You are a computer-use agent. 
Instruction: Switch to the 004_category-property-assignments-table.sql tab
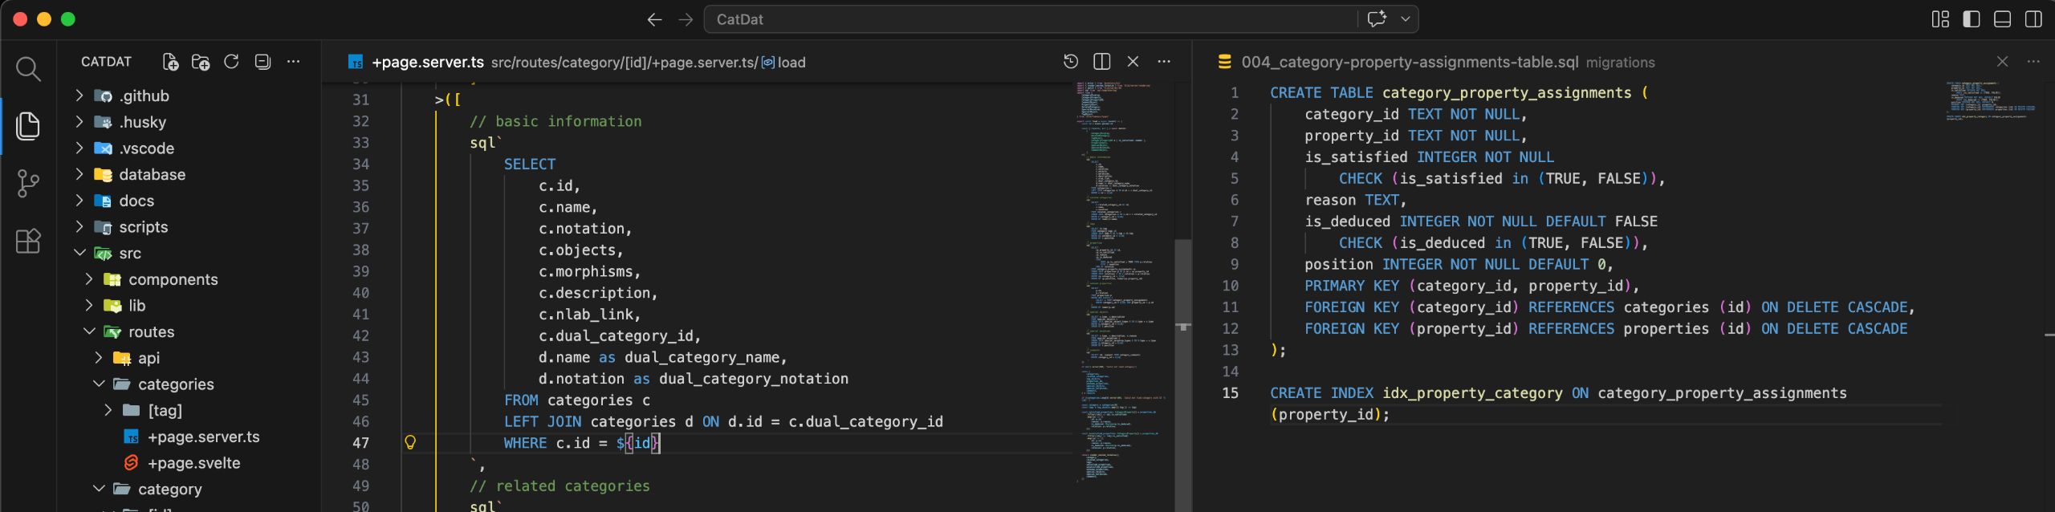pos(1409,62)
